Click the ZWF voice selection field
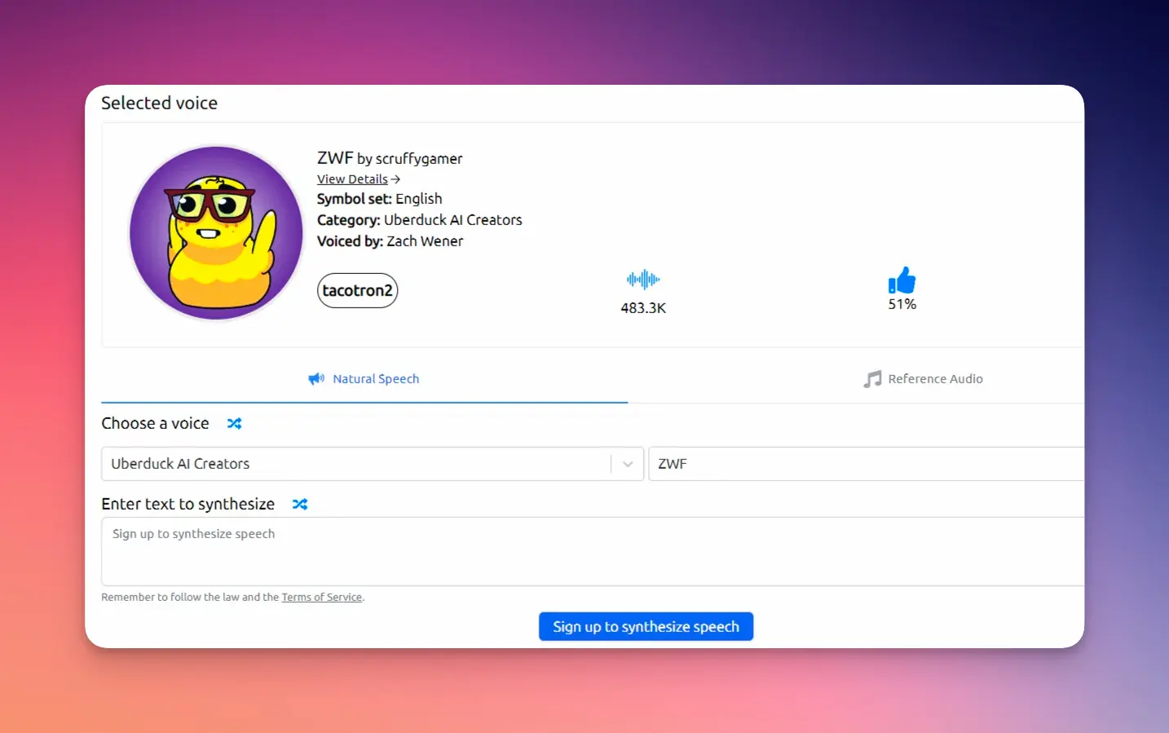1169x733 pixels. 867,464
